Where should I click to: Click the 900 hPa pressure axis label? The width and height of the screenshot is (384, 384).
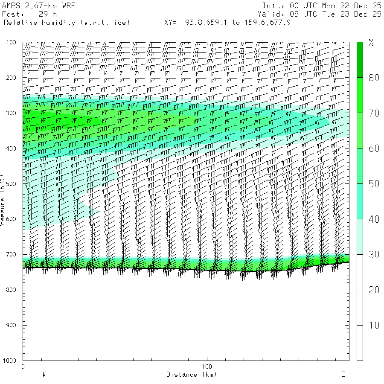tap(11, 325)
